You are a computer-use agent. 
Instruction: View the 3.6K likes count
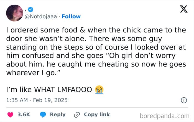24,115
